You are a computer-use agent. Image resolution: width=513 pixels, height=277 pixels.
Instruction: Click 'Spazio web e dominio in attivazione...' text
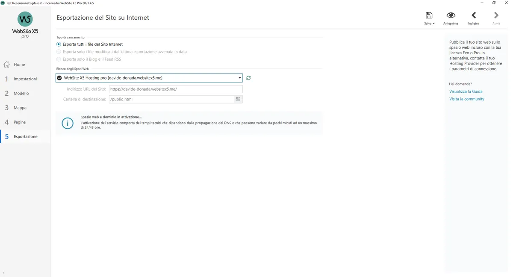(x=111, y=117)
